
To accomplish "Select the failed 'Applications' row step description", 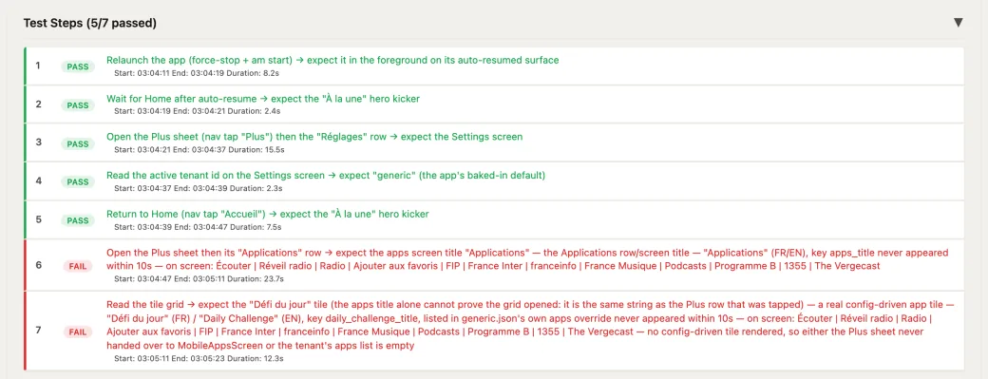I will click(526, 258).
